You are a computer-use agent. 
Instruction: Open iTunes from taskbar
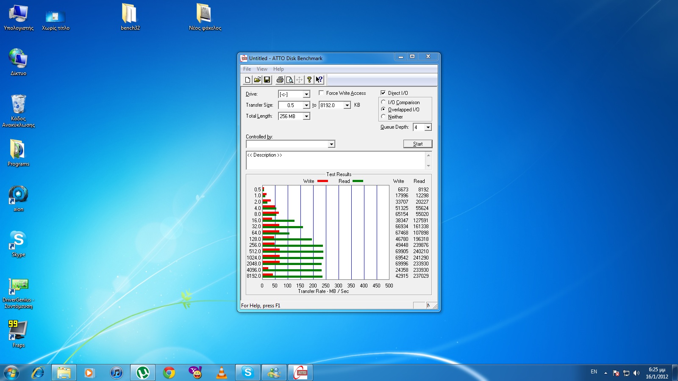click(116, 373)
